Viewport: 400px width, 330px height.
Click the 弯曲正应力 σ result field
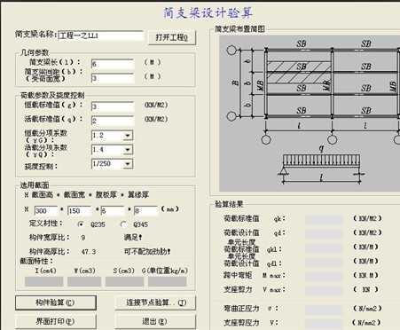coord(324,310)
